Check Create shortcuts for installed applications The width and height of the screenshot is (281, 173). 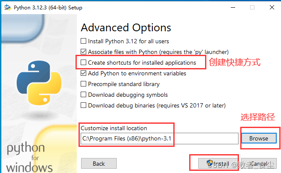(83, 63)
